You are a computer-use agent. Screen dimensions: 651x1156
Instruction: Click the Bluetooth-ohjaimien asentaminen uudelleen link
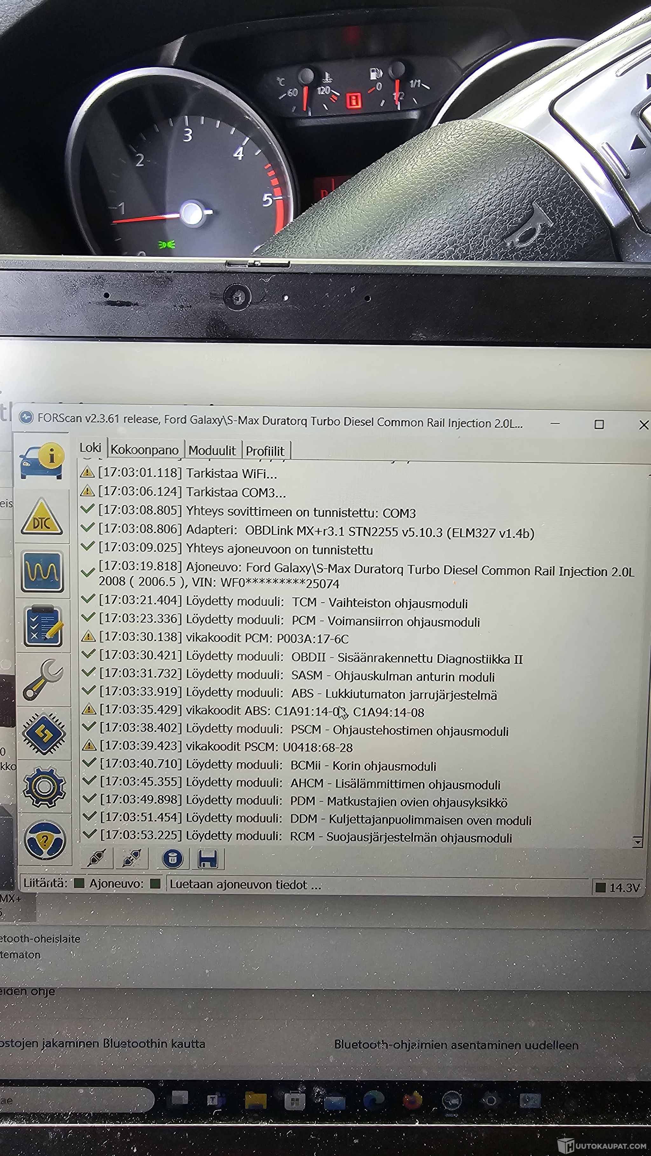[456, 1045]
